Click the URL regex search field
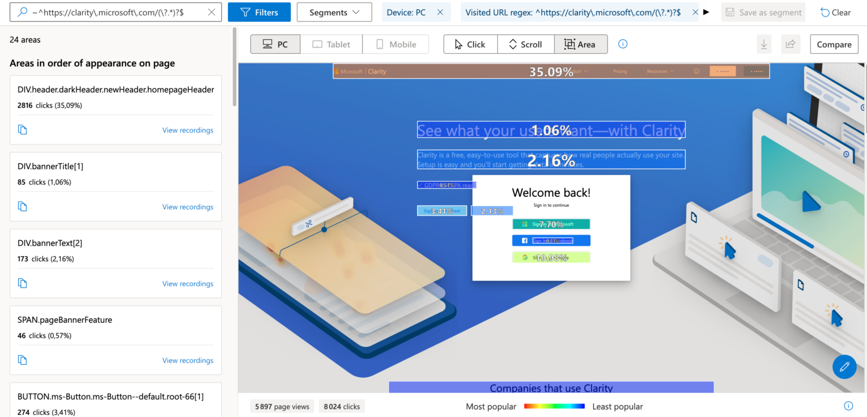This screenshot has height=417, width=867. tap(113, 12)
